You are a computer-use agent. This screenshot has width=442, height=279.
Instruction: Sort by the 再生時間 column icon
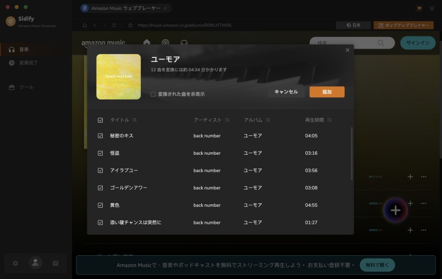click(329, 120)
